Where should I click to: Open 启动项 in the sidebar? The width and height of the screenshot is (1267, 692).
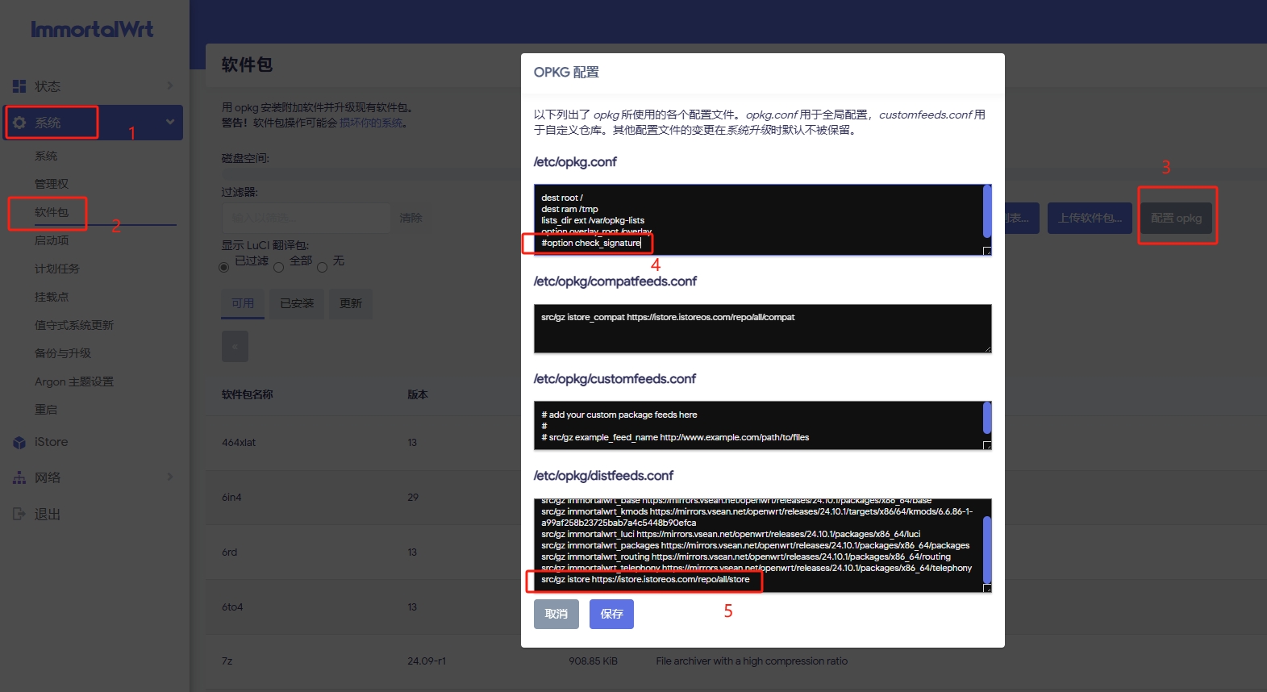tap(52, 240)
